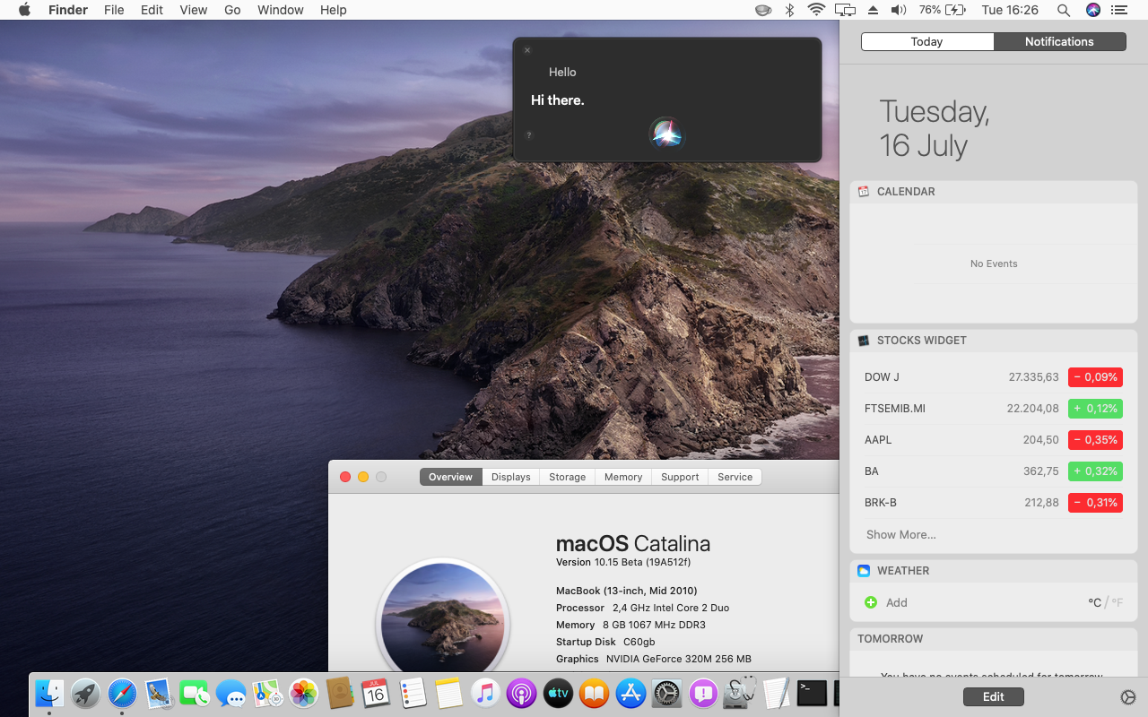1148x717 pixels.
Task: Open Notification Center settings gear
Action: coord(1128,697)
